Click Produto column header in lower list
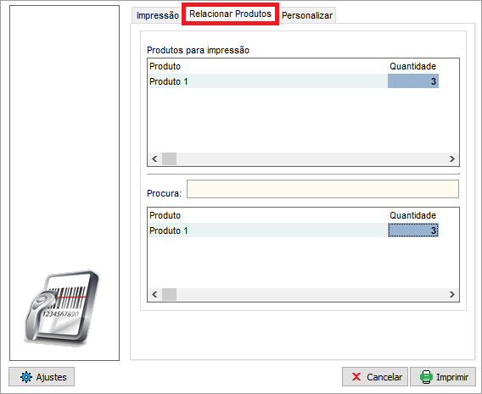This screenshot has width=482, height=394. 165,215
